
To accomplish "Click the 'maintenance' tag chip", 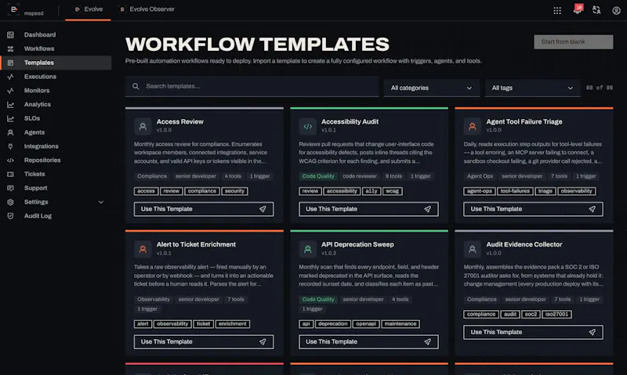I will click(400, 324).
